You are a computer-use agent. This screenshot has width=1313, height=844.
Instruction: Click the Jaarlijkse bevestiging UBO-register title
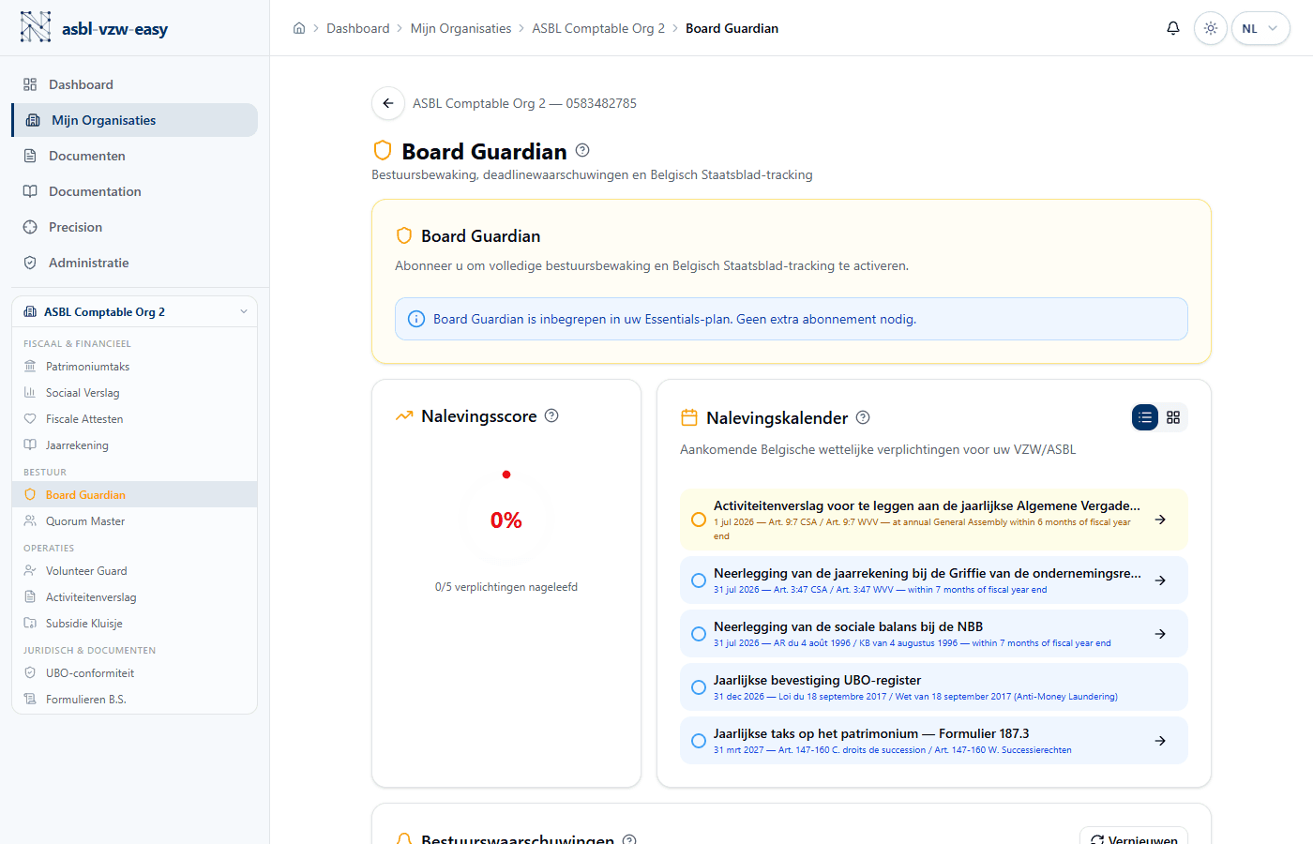[x=817, y=680]
